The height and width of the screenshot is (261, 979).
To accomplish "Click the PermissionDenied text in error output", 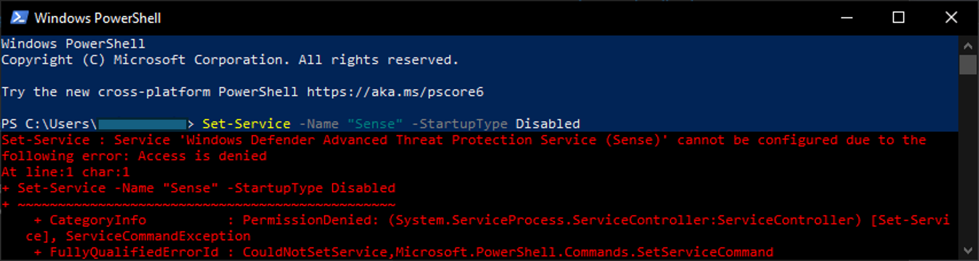I will click(307, 220).
